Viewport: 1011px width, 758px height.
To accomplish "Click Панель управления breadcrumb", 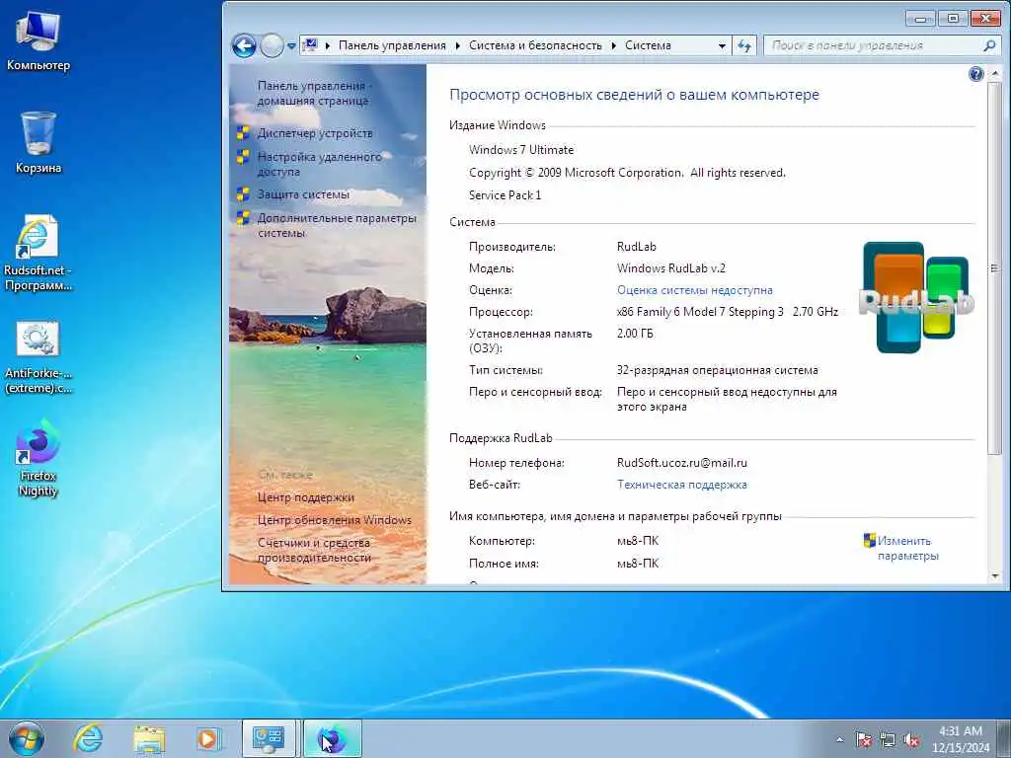I will 392,45.
